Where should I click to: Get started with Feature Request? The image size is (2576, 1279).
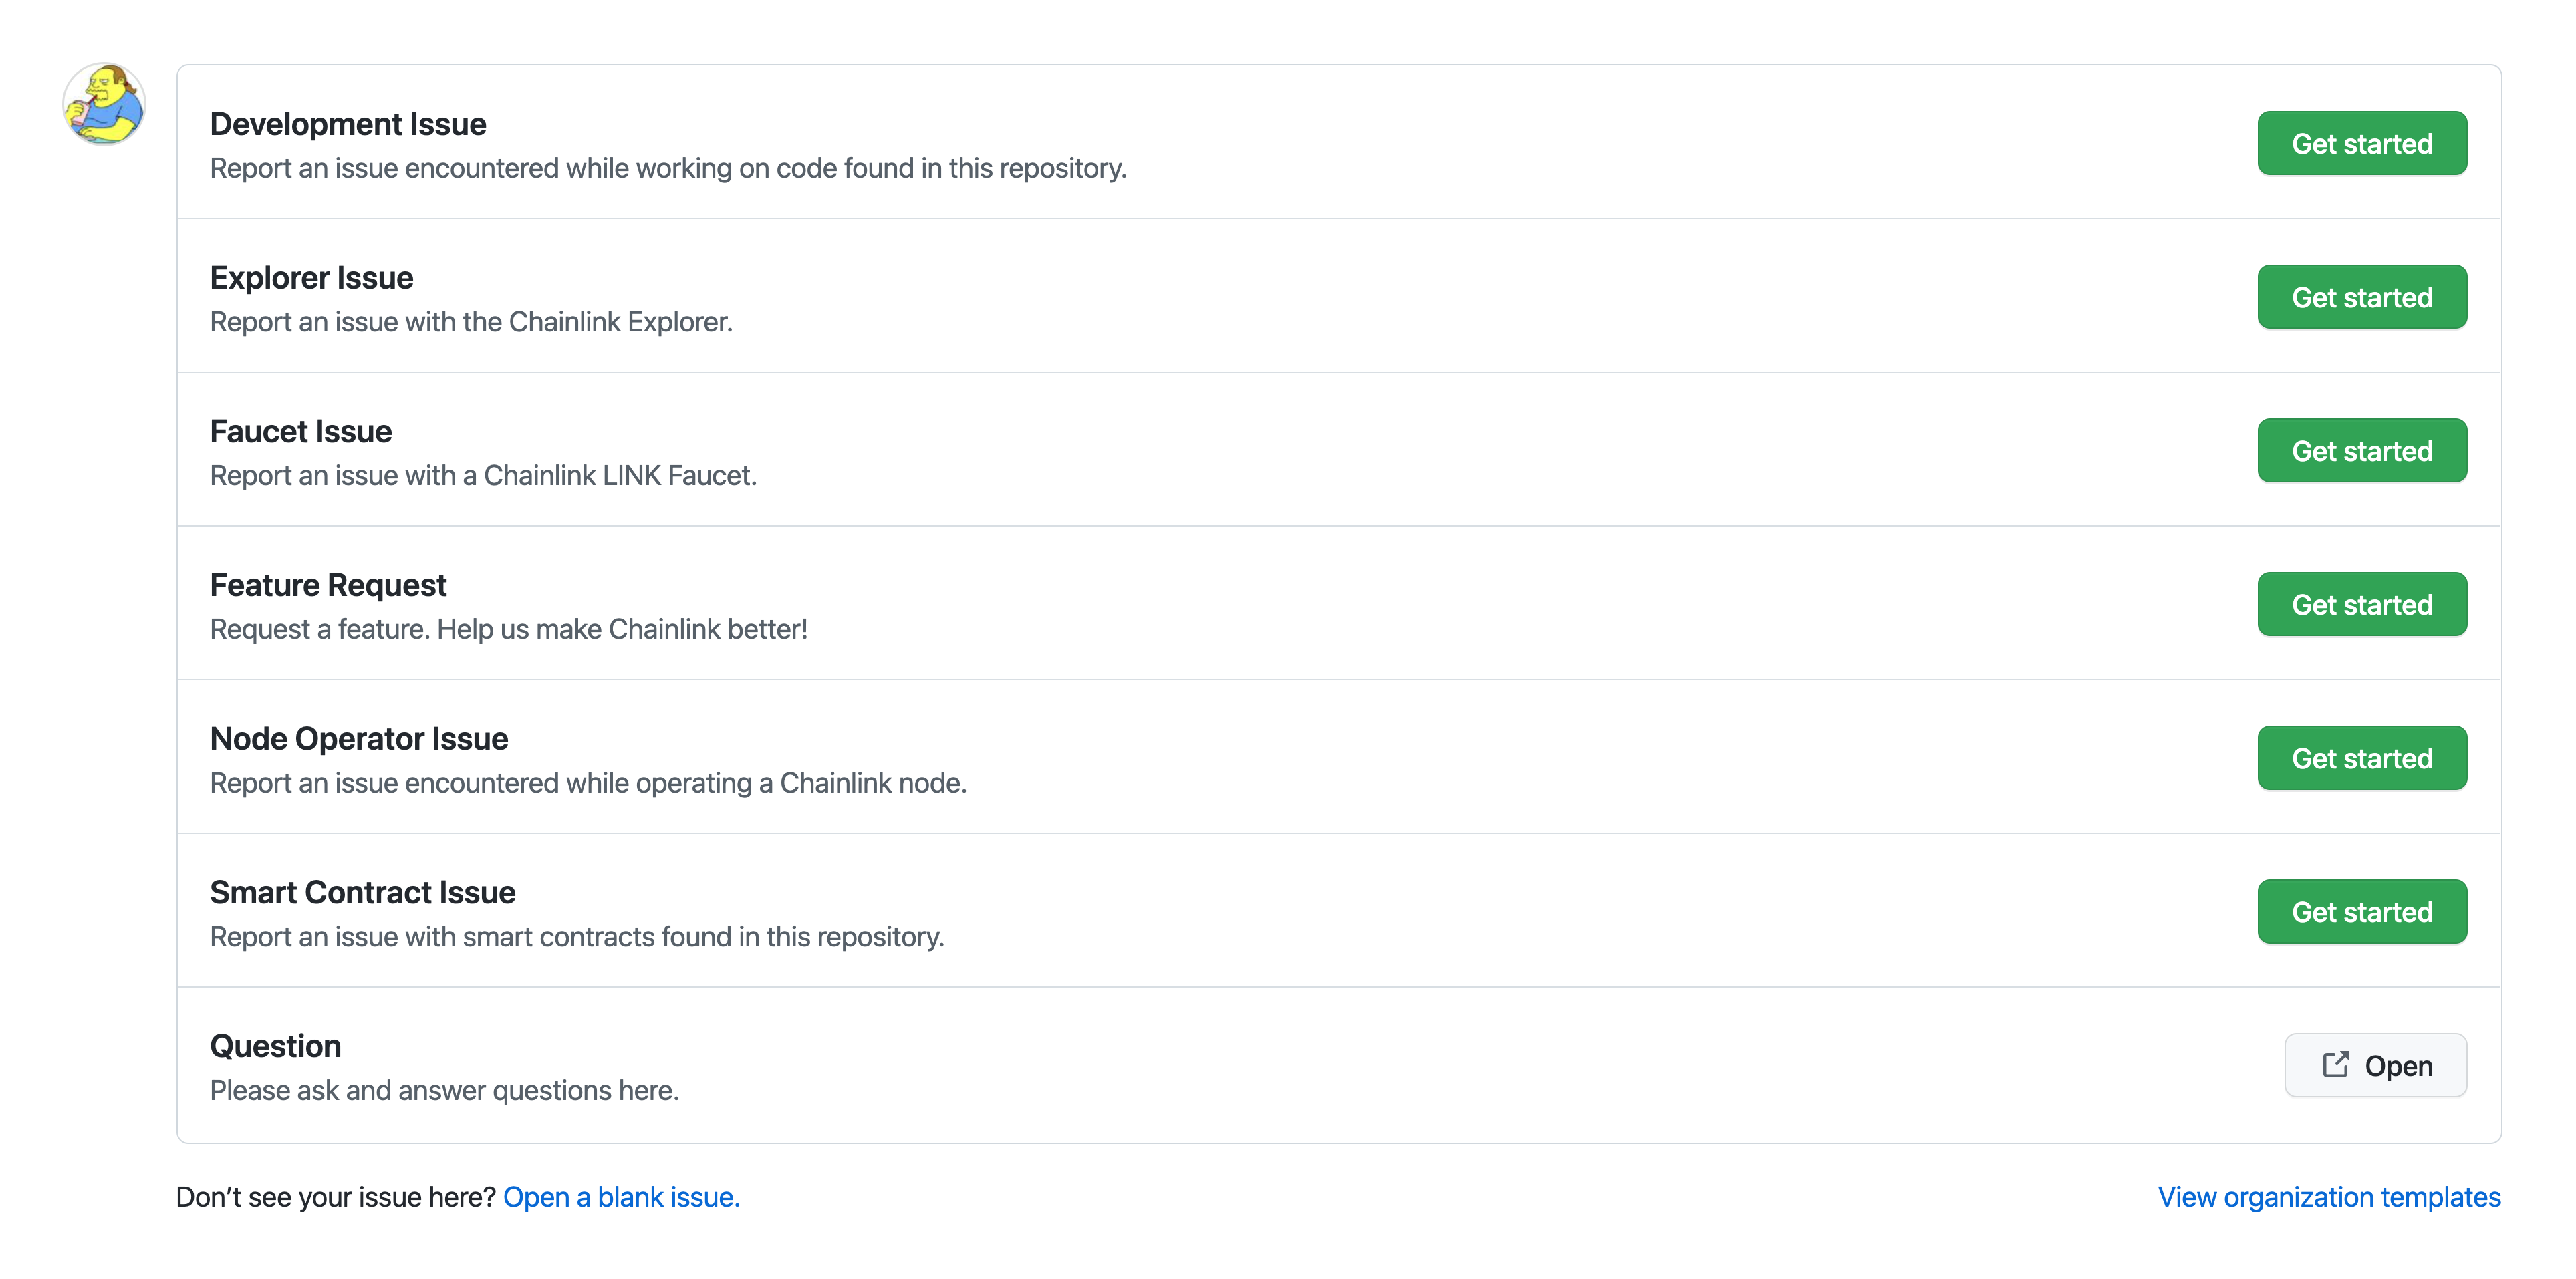point(2361,605)
